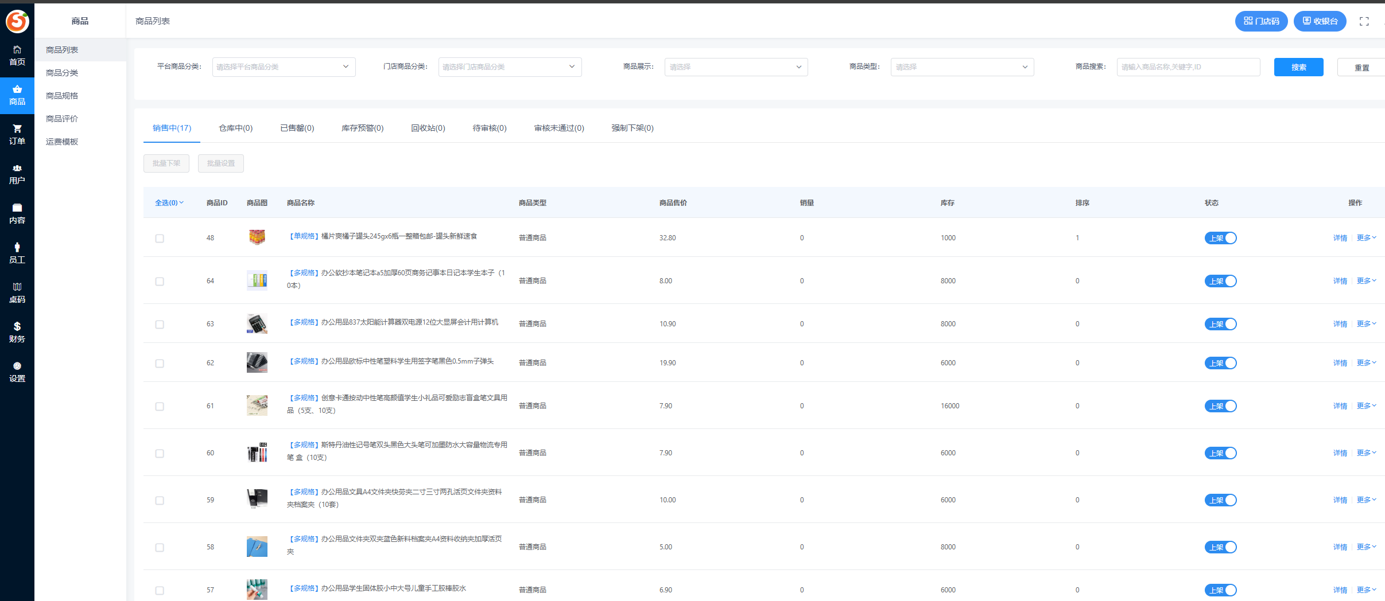
Task: Open 详情 link for product 61
Action: point(1340,406)
